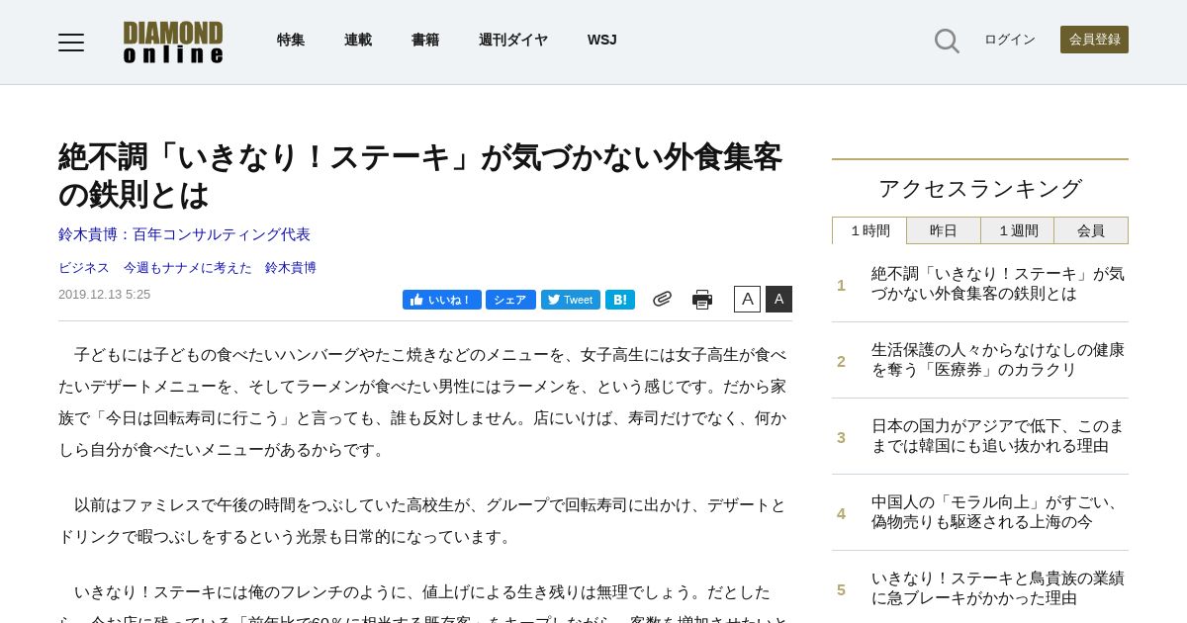Open the search magnifier icon
Screen dimensions: 1187x623
[x=947, y=41]
